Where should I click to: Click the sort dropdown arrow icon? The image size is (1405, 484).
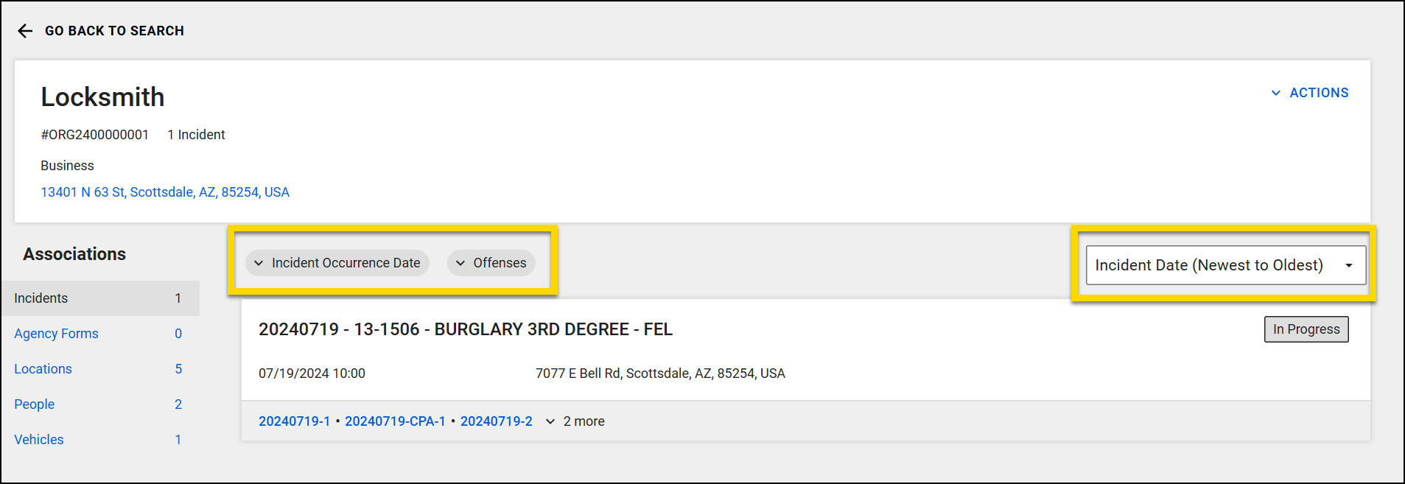coord(1349,265)
